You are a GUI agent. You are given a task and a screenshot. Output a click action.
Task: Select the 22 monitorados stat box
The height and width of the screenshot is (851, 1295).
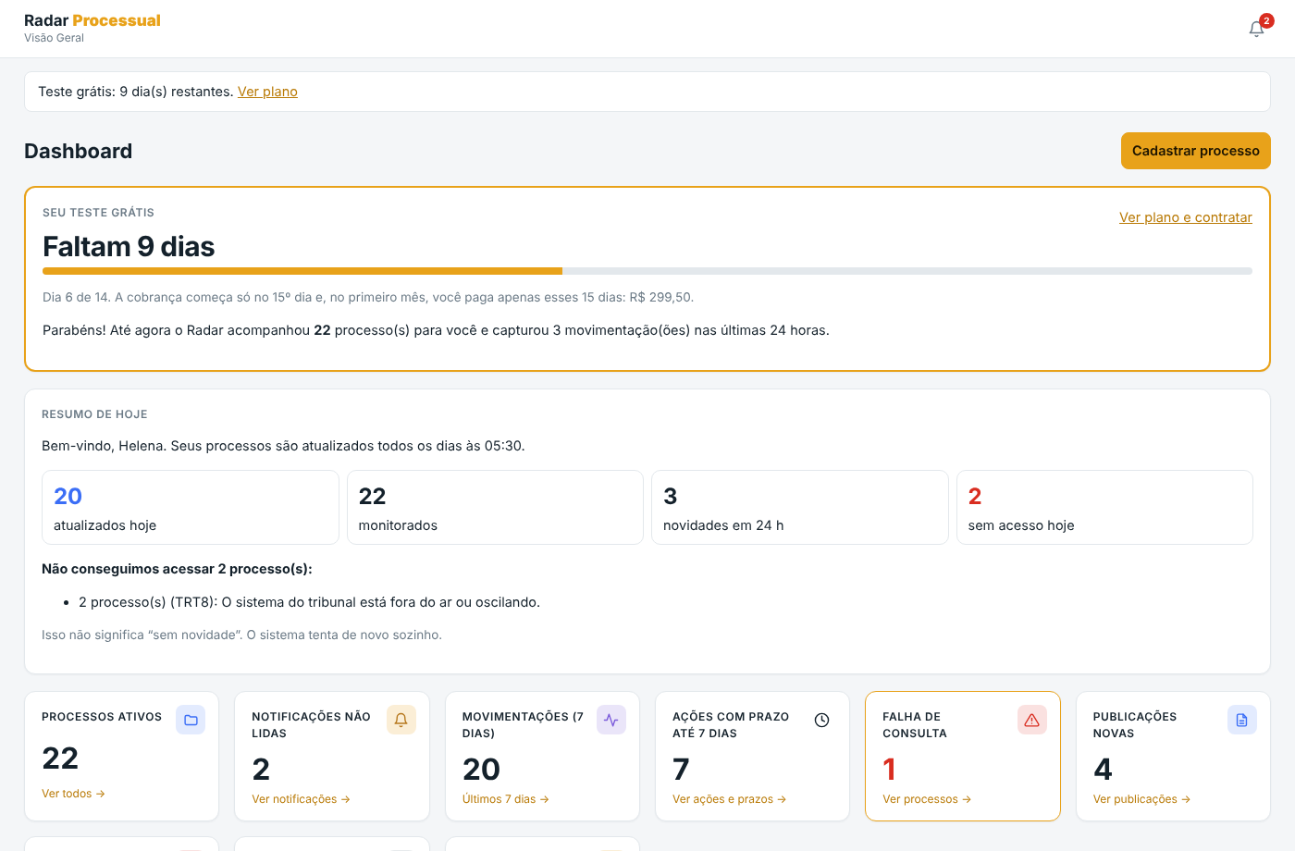pyautogui.click(x=495, y=508)
